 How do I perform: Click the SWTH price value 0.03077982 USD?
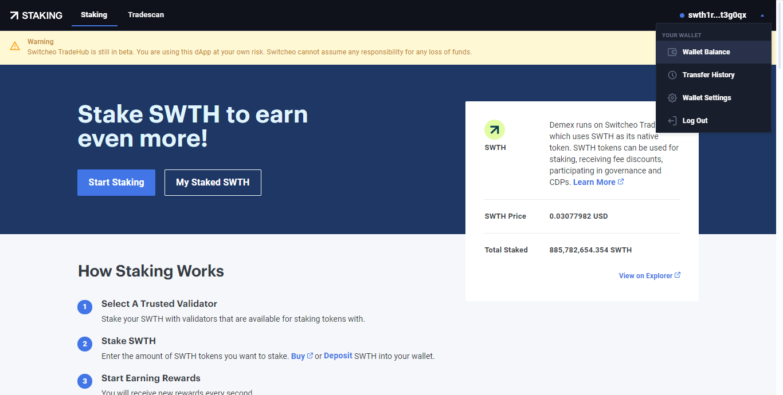578,216
